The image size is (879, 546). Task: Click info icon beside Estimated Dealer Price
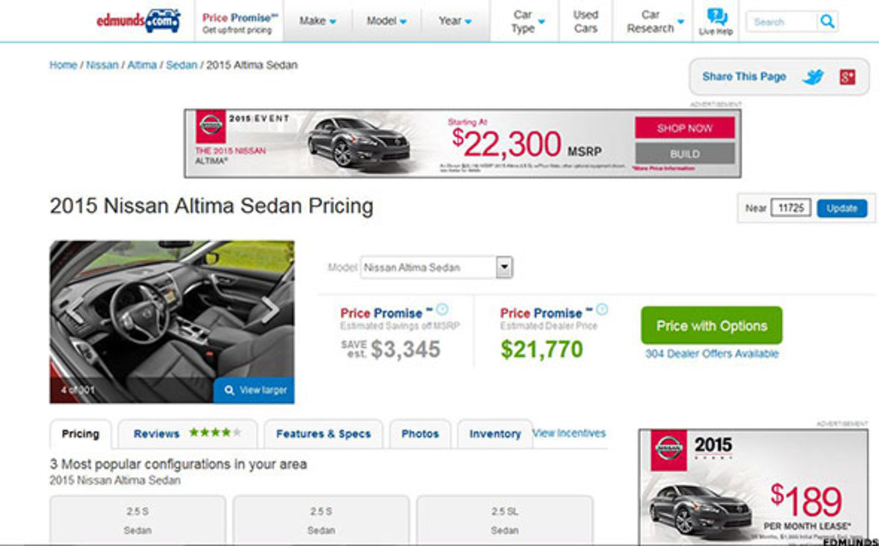tap(602, 310)
